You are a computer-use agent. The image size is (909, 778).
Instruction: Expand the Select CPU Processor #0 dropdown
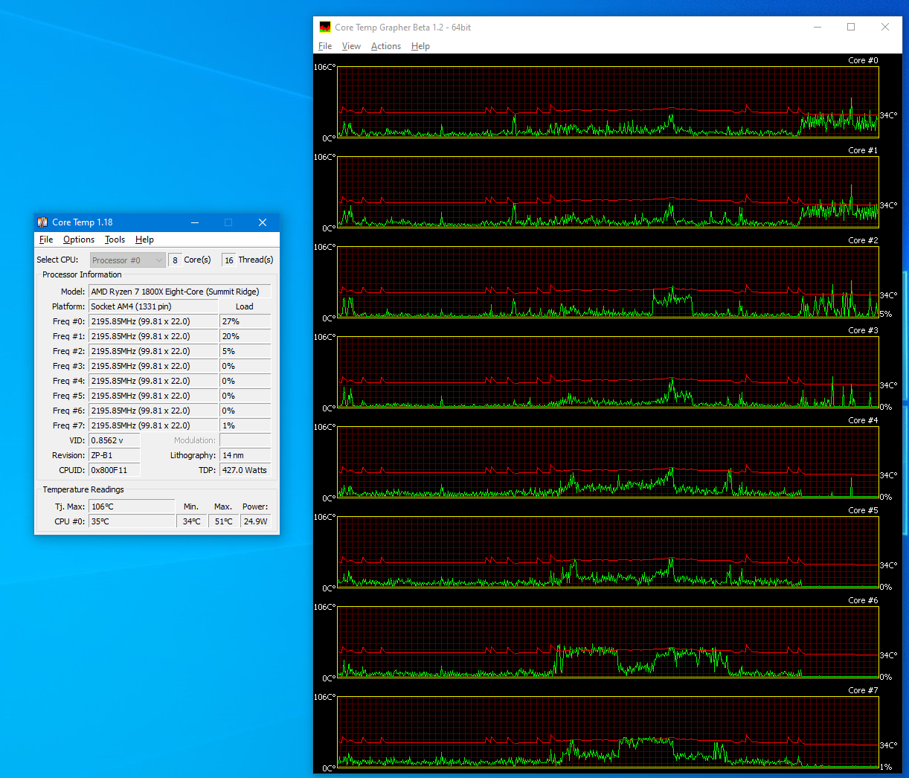tap(127, 260)
